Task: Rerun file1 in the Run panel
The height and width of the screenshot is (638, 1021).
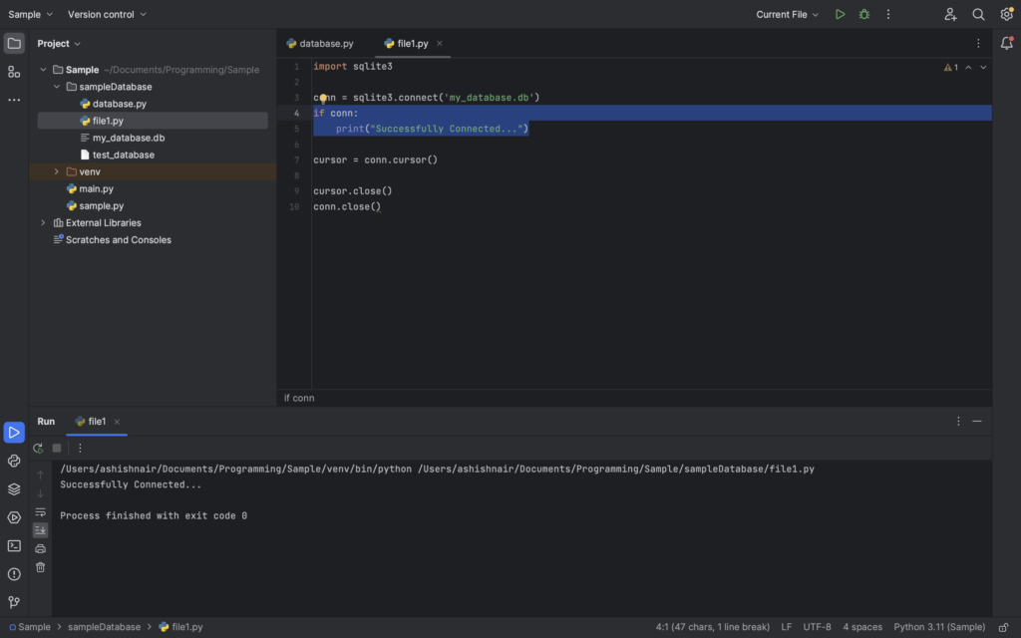Action: pos(39,447)
